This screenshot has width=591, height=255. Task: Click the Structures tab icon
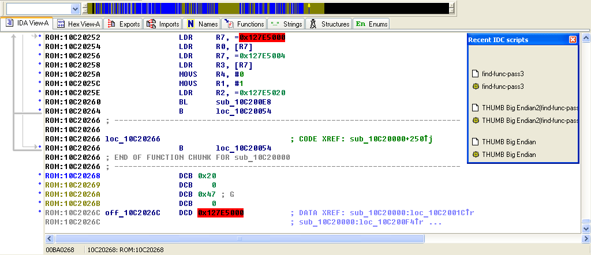tap(313, 24)
